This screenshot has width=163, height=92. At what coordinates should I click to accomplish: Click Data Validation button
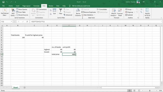pyautogui.click(x=87, y=15)
